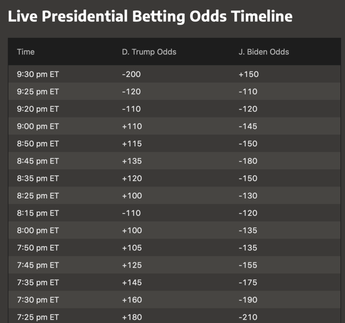Select the 8:50 pm ET time cell
Viewport: 345px width, 323px height.
38,144
